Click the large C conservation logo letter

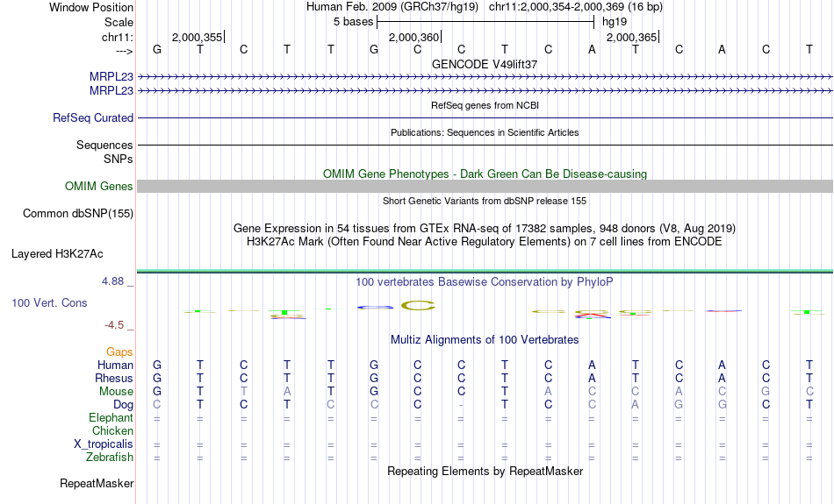click(418, 305)
